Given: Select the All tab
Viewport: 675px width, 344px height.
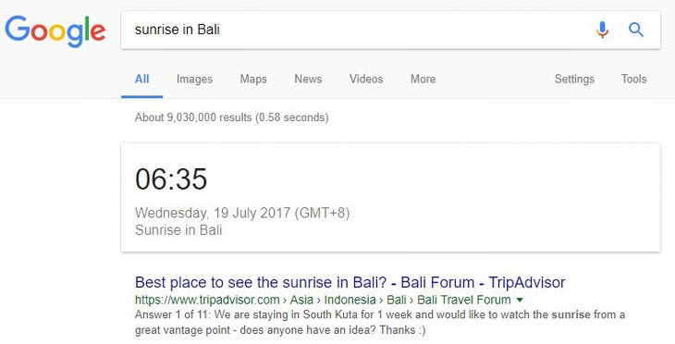Looking at the screenshot, I should click(x=142, y=79).
